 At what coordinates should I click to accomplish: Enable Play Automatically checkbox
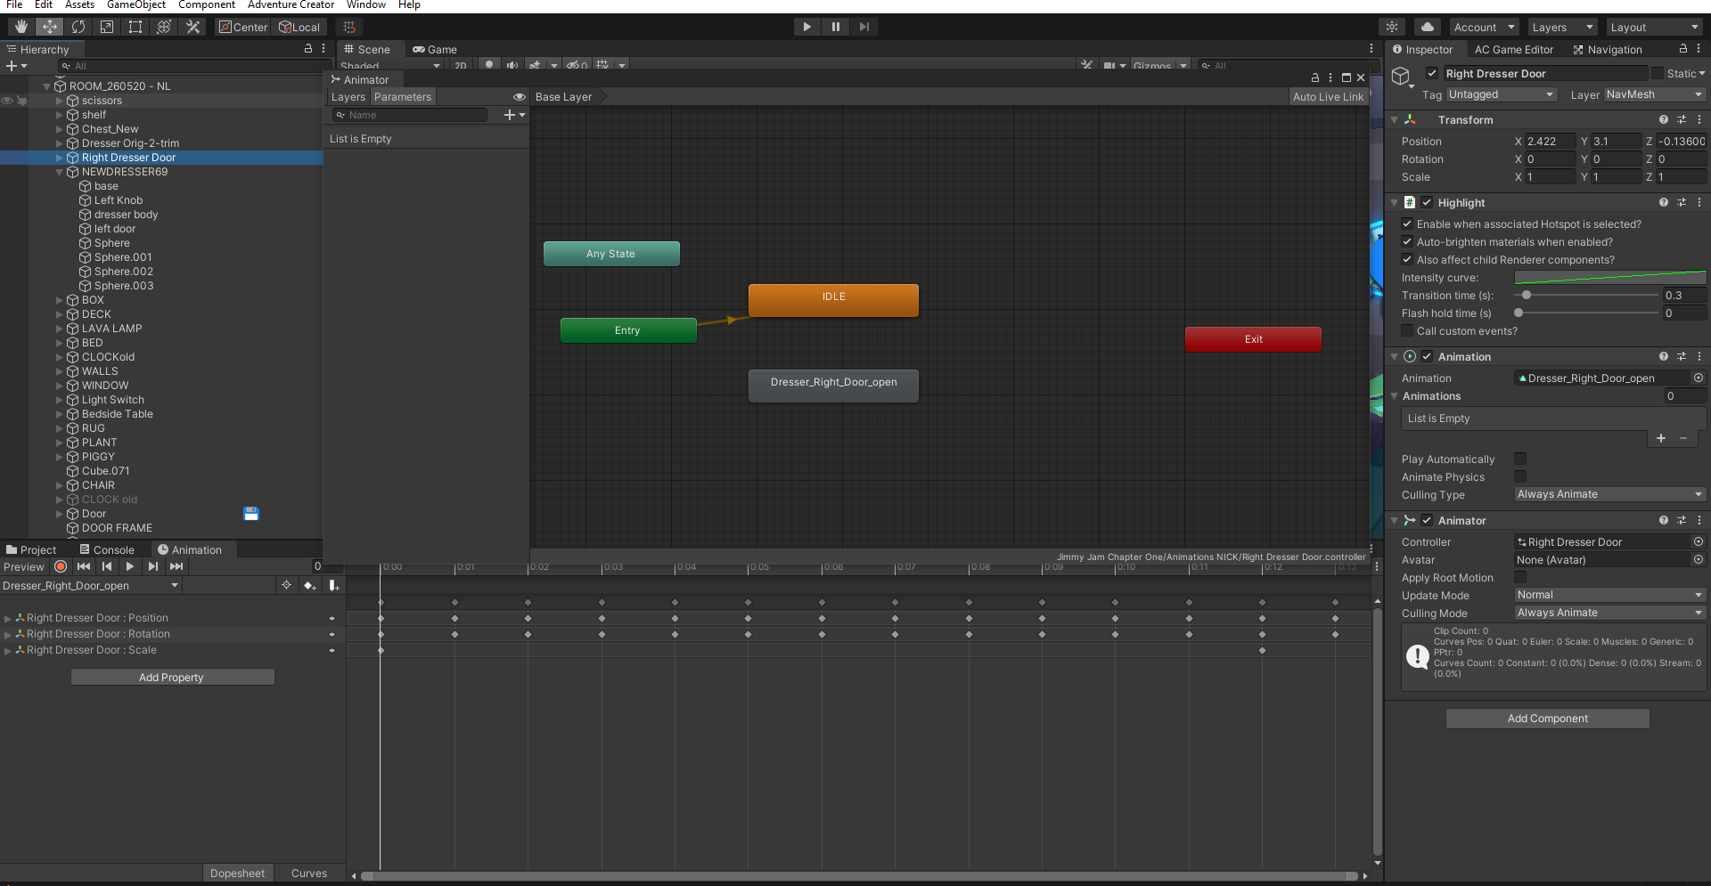[1520, 459]
